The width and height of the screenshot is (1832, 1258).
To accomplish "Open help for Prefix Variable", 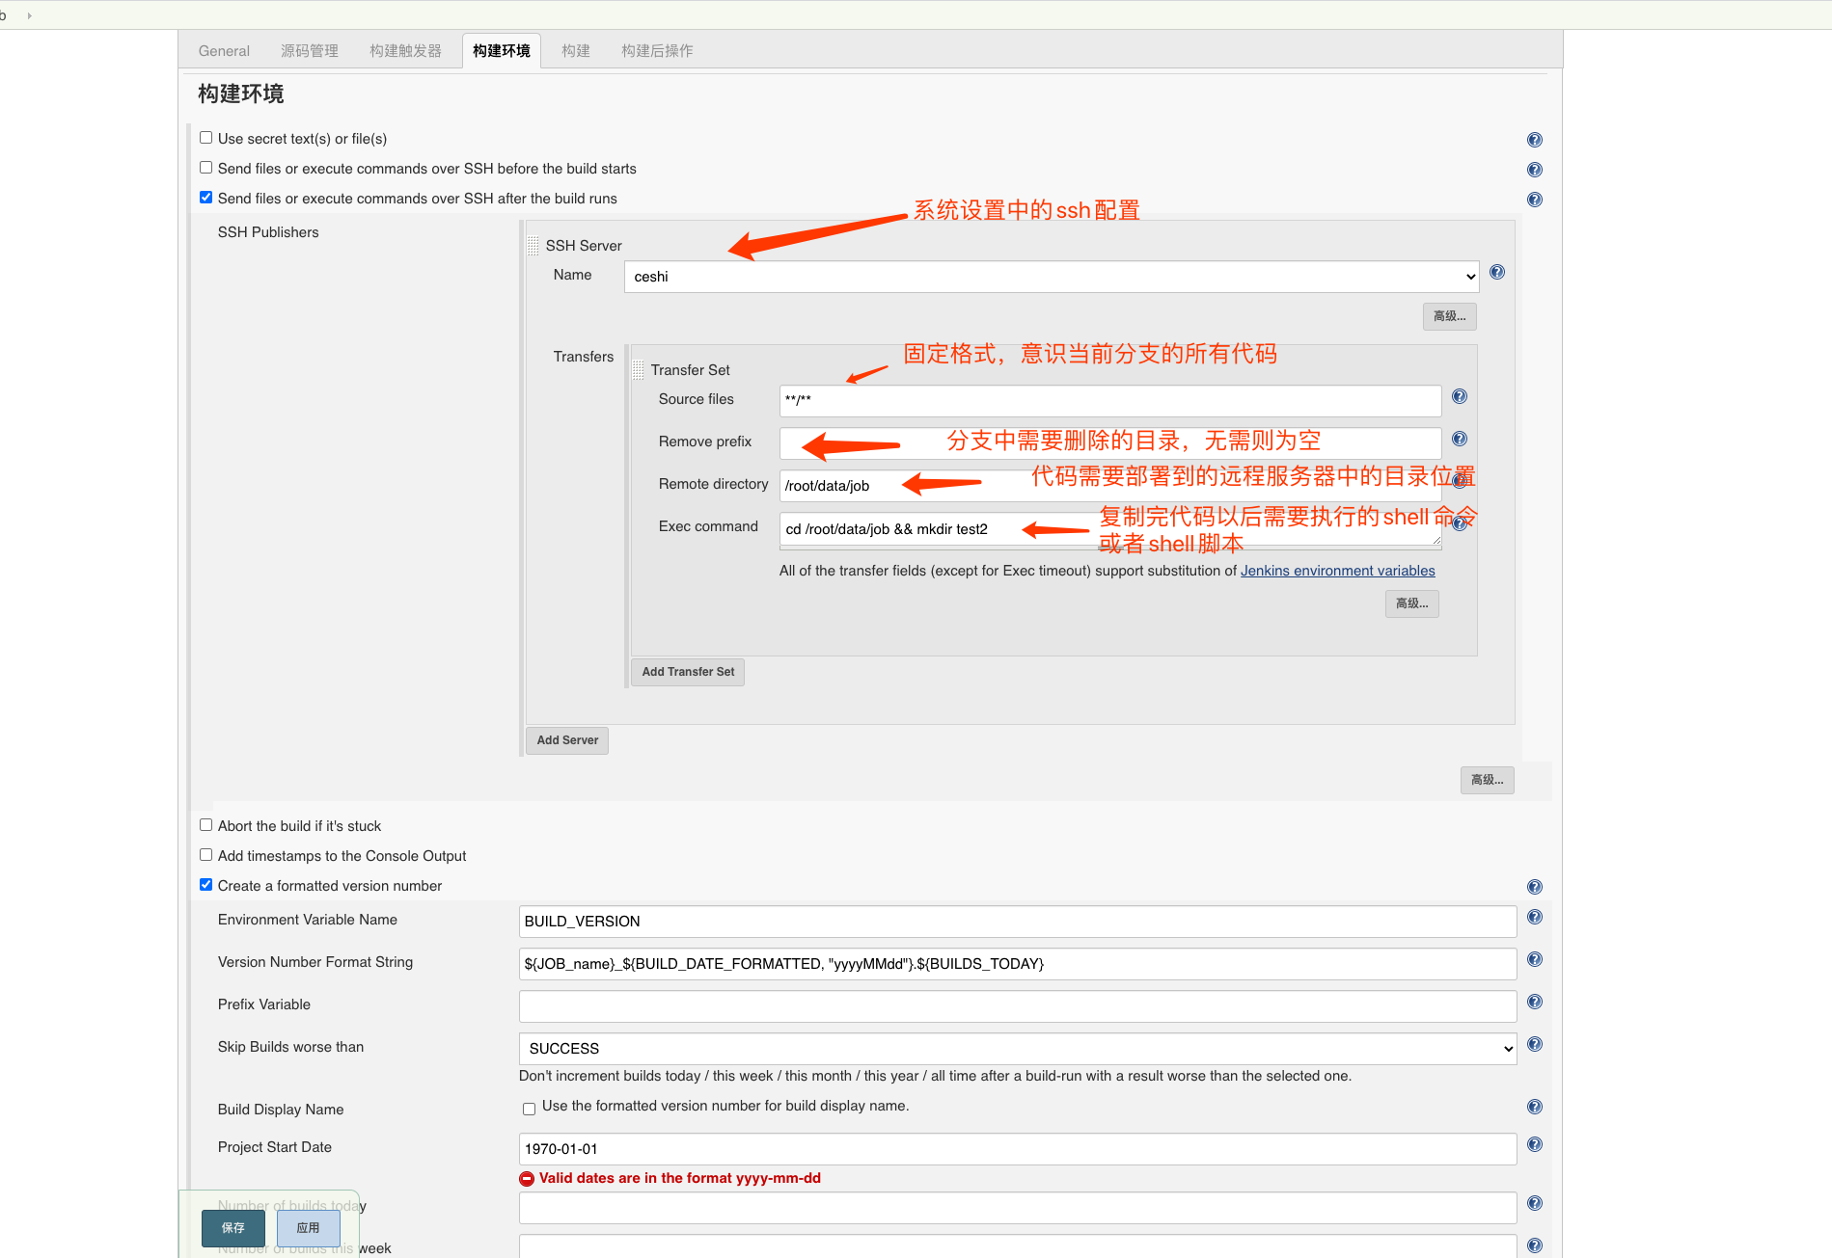I will [1534, 1002].
